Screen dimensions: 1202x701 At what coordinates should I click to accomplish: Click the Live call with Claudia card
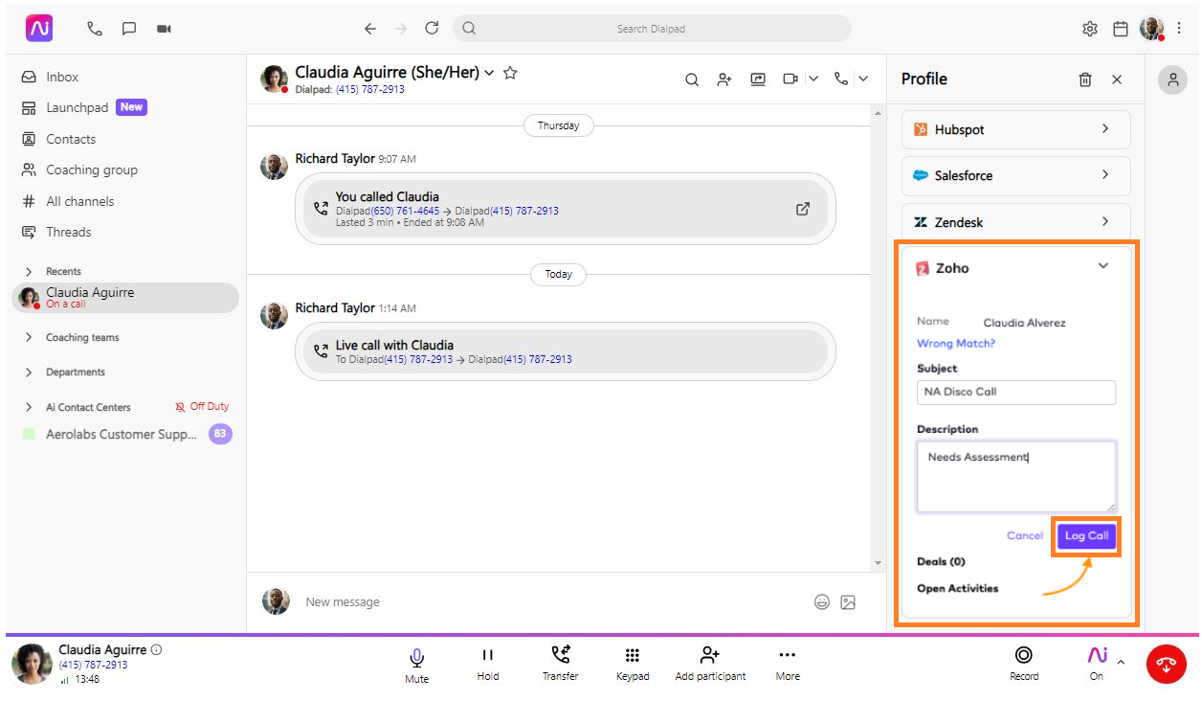[565, 351]
